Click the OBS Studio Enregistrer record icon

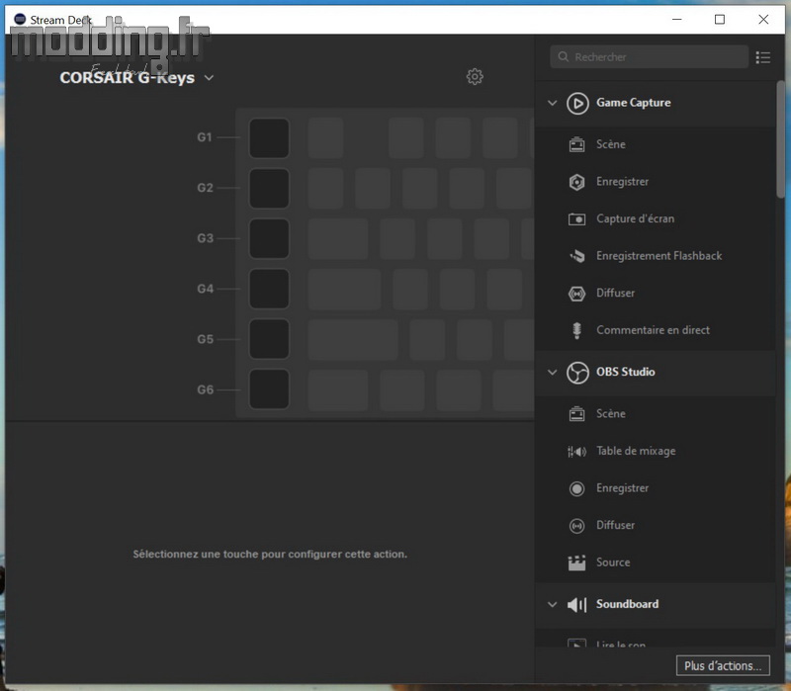[x=576, y=488]
